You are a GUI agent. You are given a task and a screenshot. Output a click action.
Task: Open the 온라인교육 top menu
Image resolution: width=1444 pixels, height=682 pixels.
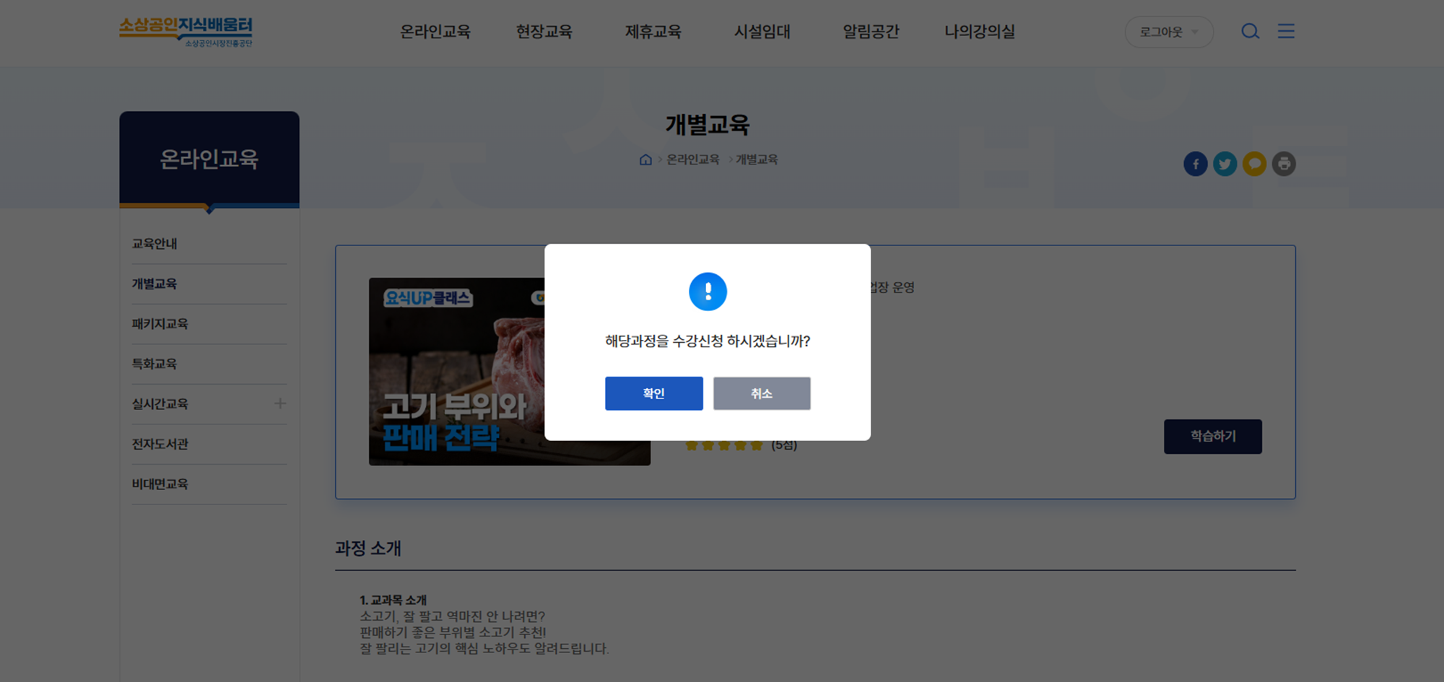coord(435,32)
